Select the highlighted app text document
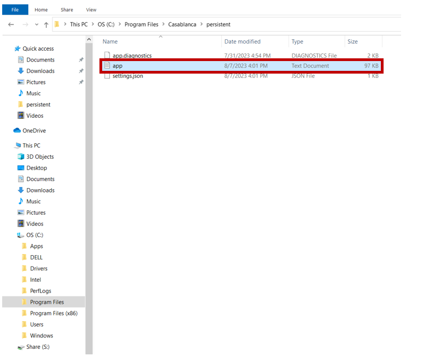 (117, 66)
